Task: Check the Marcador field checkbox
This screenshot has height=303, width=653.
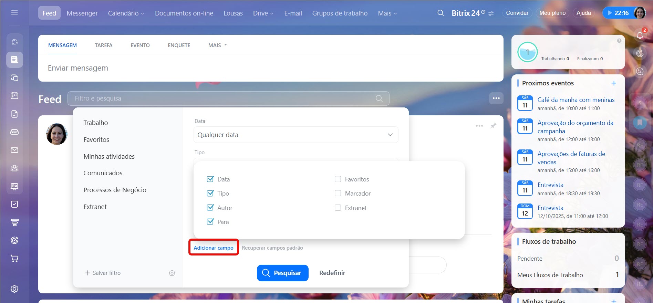Action: click(x=338, y=194)
